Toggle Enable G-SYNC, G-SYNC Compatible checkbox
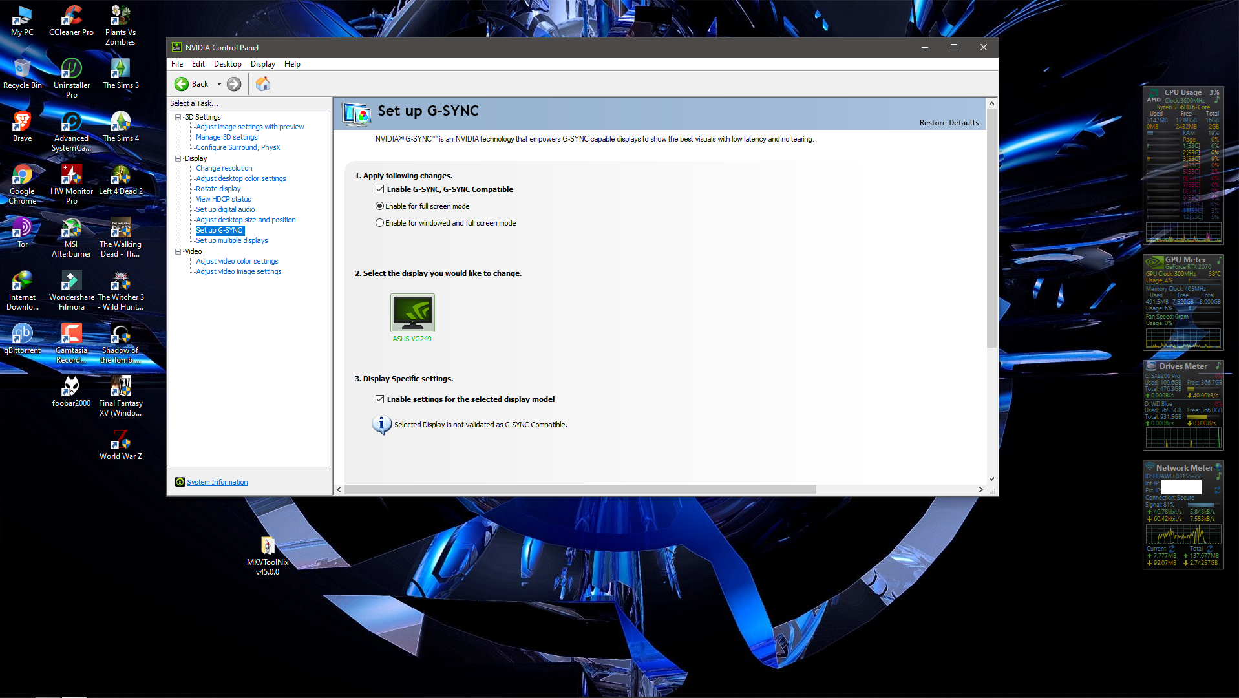 [380, 189]
